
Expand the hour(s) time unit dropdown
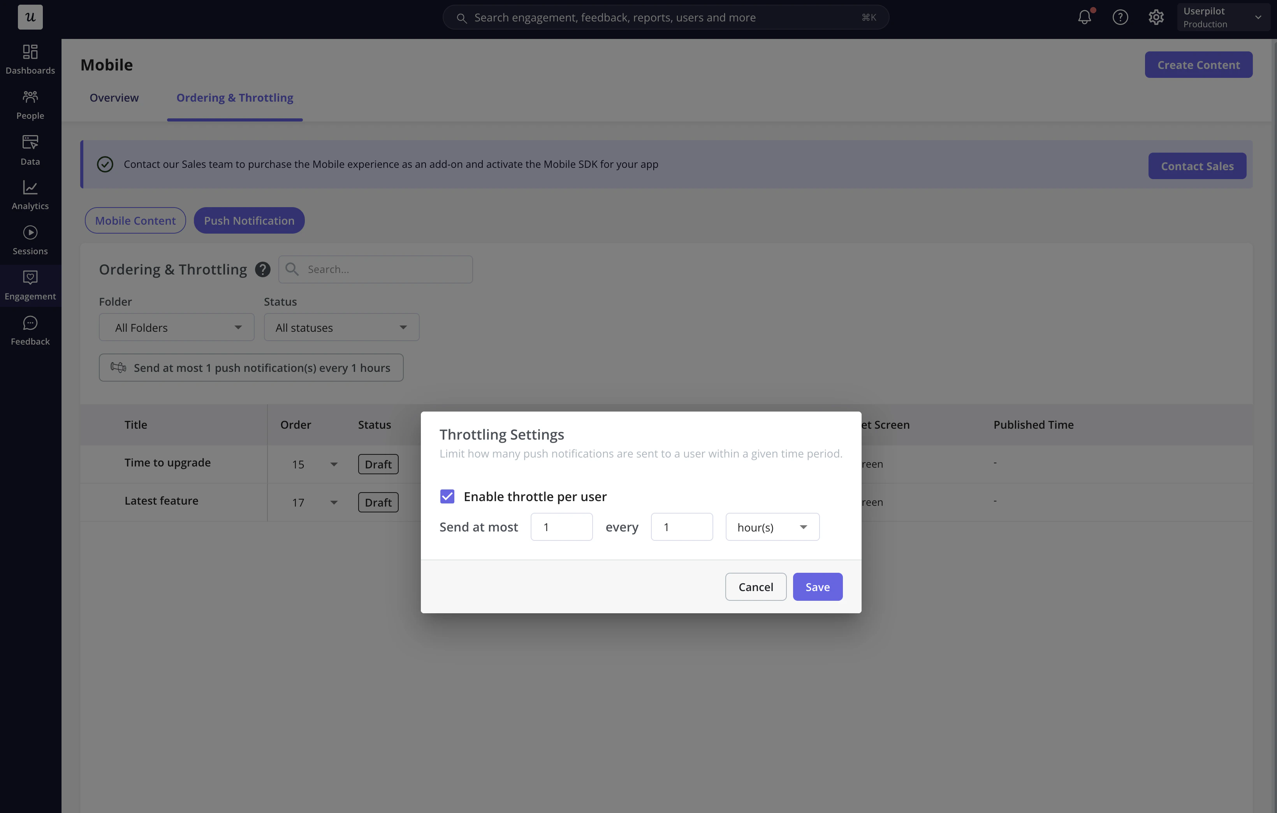(772, 527)
